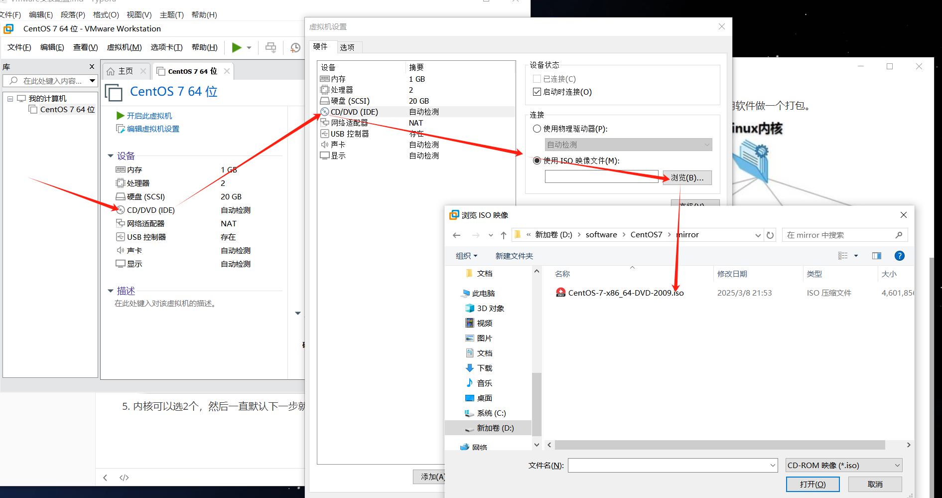This screenshot has width=942, height=498.
Task: Open the CD-ROM 映像 (*.iso) file type dropdown
Action: coord(844,465)
